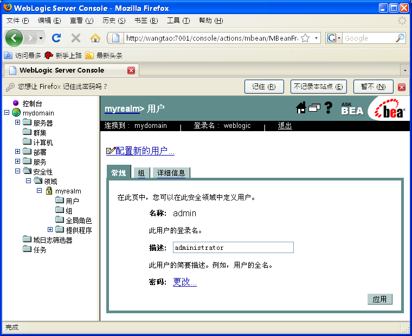The width and height of the screenshot is (412, 336).
Task: Collapse the 安全性 tree node
Action: (x=17, y=171)
